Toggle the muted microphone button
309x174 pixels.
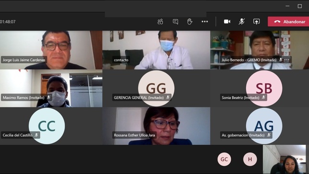tap(241, 22)
